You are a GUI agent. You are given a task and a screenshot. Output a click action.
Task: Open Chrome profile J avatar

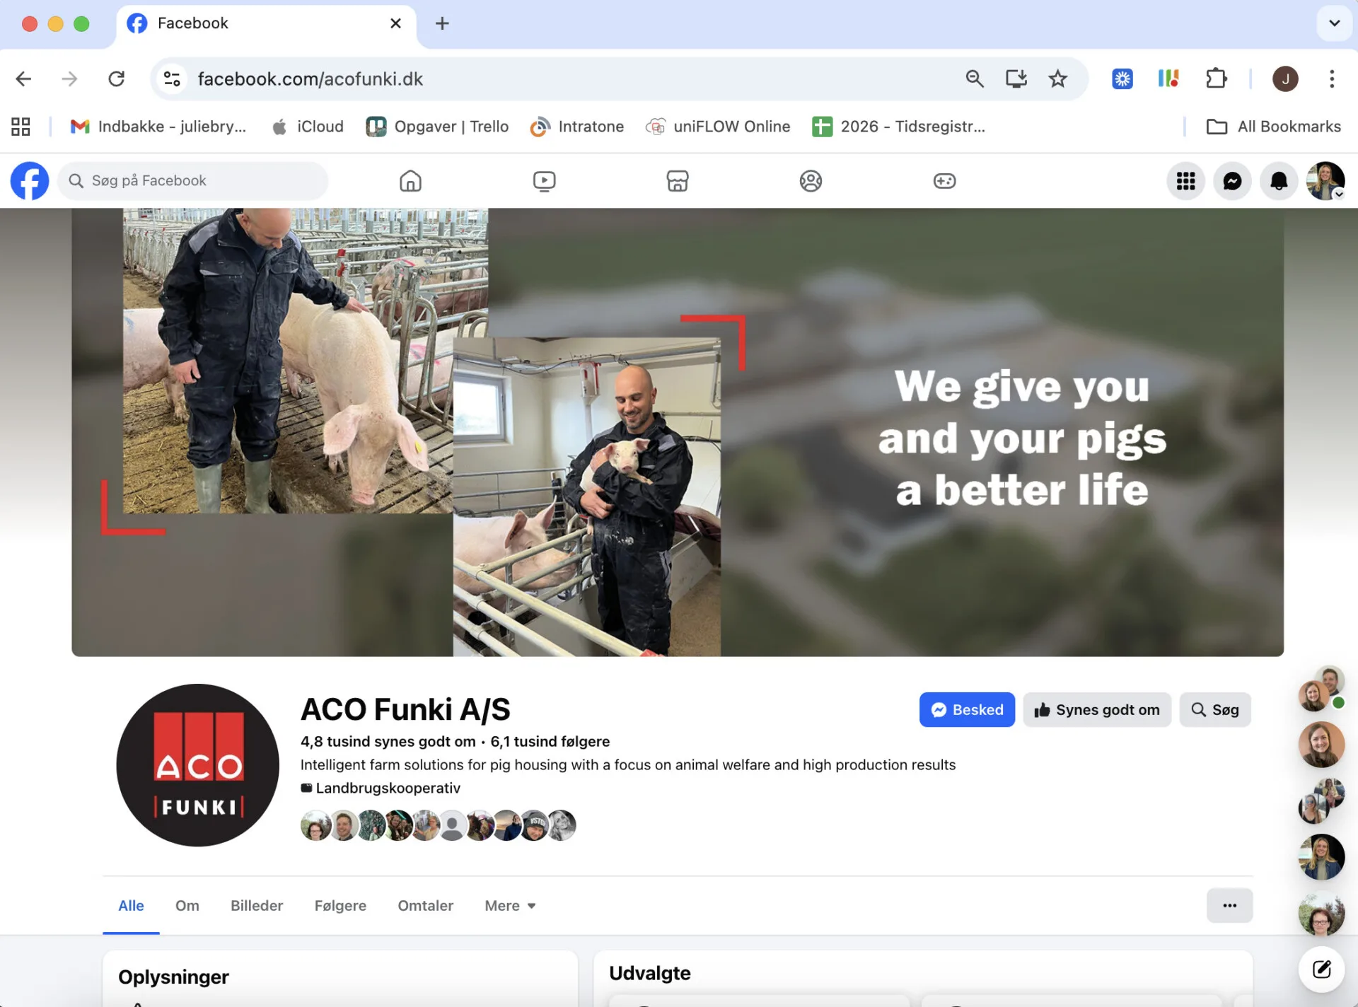click(x=1285, y=78)
